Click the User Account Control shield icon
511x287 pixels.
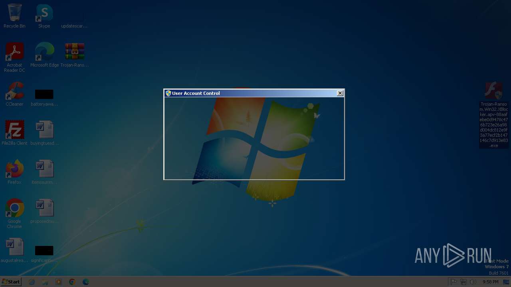pyautogui.click(x=168, y=93)
